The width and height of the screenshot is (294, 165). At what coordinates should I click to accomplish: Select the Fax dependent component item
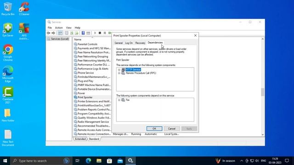tap(128, 100)
